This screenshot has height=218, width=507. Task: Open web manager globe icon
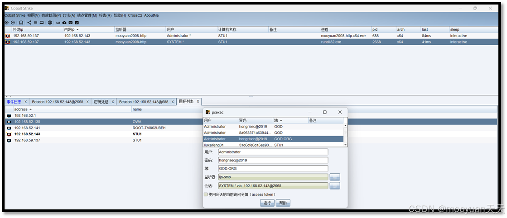click(x=50, y=23)
